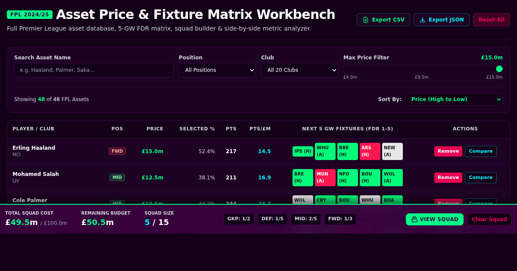Remove Erling Haaland from squad

448,151
